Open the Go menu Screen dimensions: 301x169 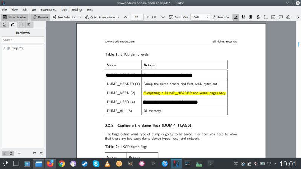(x=34, y=10)
